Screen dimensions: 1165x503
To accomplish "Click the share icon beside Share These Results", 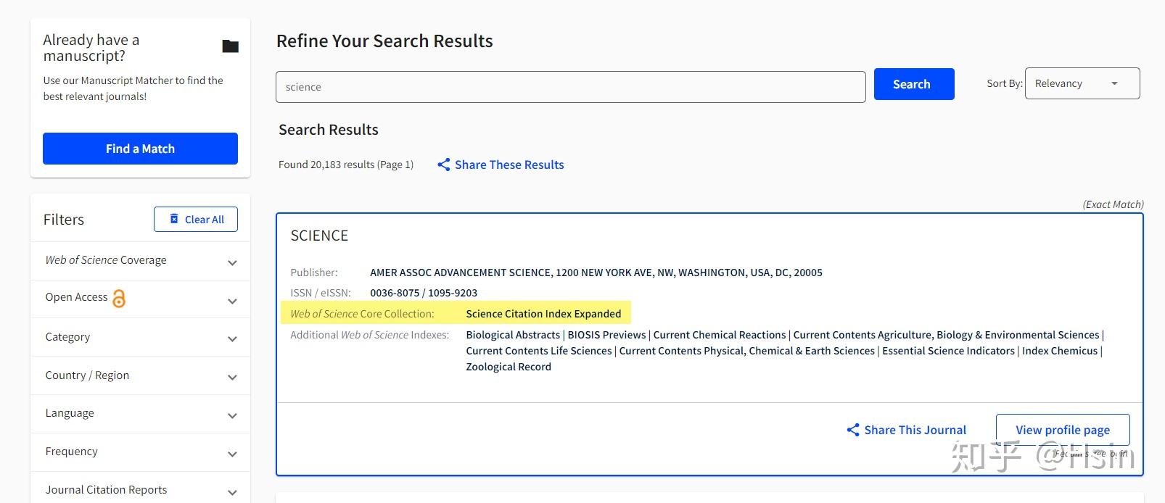I will [443, 165].
